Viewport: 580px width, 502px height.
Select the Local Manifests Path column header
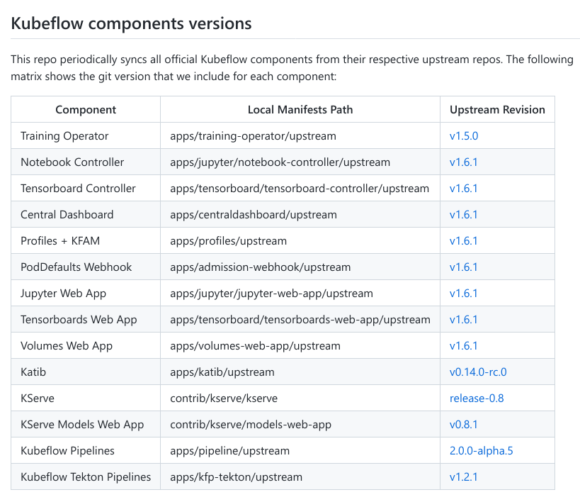pyautogui.click(x=300, y=109)
